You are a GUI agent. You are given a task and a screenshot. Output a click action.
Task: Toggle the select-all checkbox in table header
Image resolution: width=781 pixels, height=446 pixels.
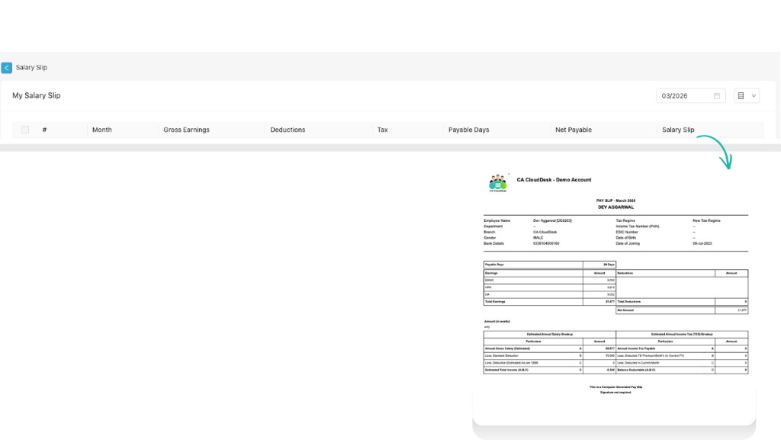[x=25, y=130]
